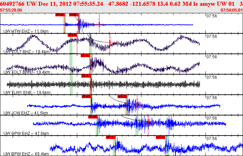Click the 07:56 time label on GPW row
The height and width of the screenshot is (156, 243).
coord(212,118)
